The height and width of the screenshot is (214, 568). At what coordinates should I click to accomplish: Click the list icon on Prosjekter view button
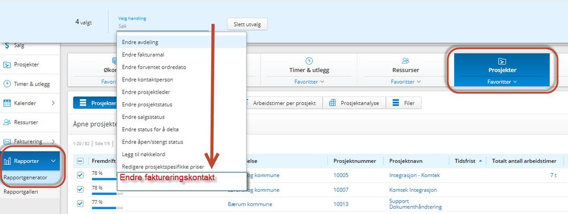pos(83,103)
